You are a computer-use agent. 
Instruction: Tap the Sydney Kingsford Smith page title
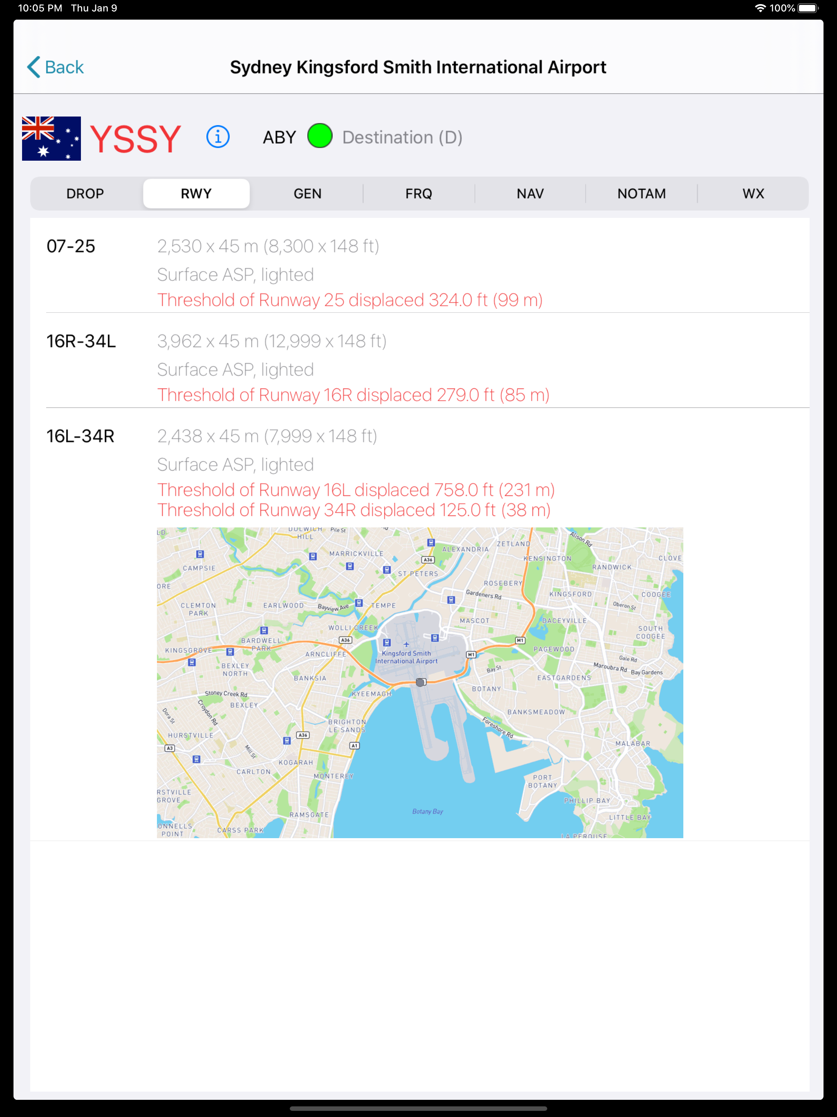[418, 67]
